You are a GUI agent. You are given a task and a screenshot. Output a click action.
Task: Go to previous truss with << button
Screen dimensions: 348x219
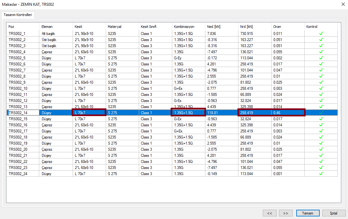[270, 213]
